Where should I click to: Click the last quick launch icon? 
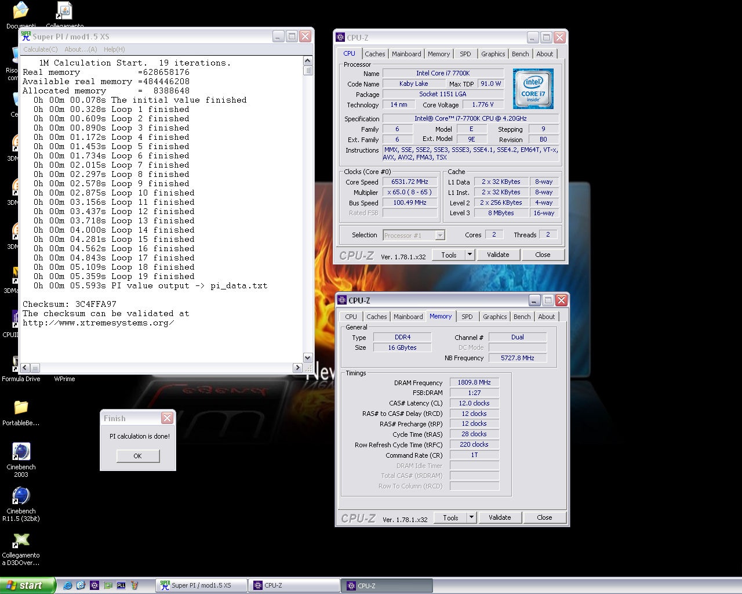click(x=134, y=585)
